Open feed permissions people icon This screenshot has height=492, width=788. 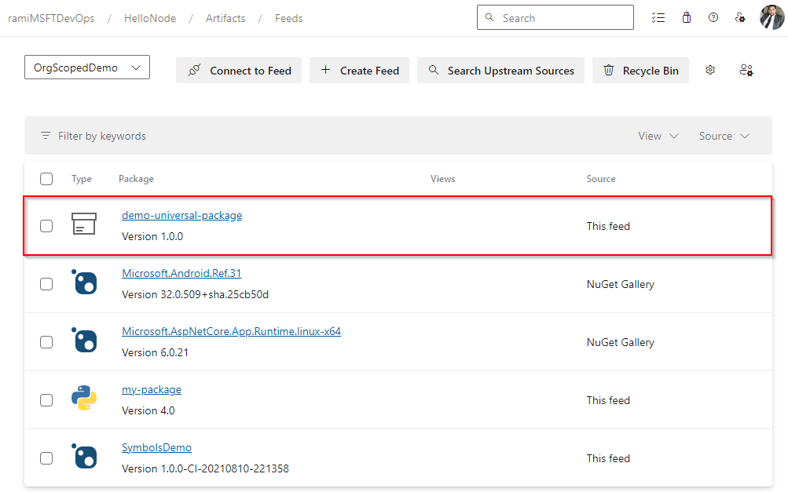click(x=746, y=70)
